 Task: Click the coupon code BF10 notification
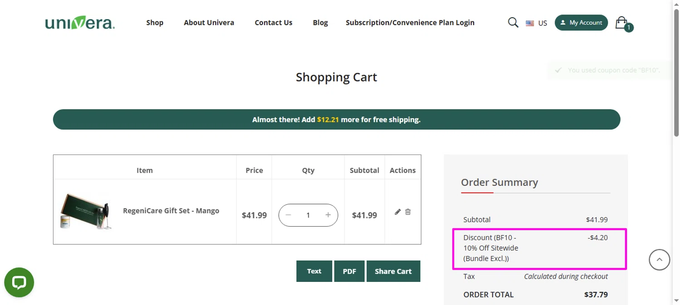point(609,70)
